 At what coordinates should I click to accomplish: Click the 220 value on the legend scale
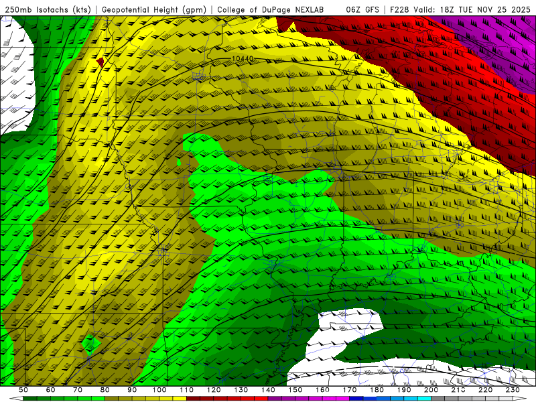pyautogui.click(x=486, y=390)
